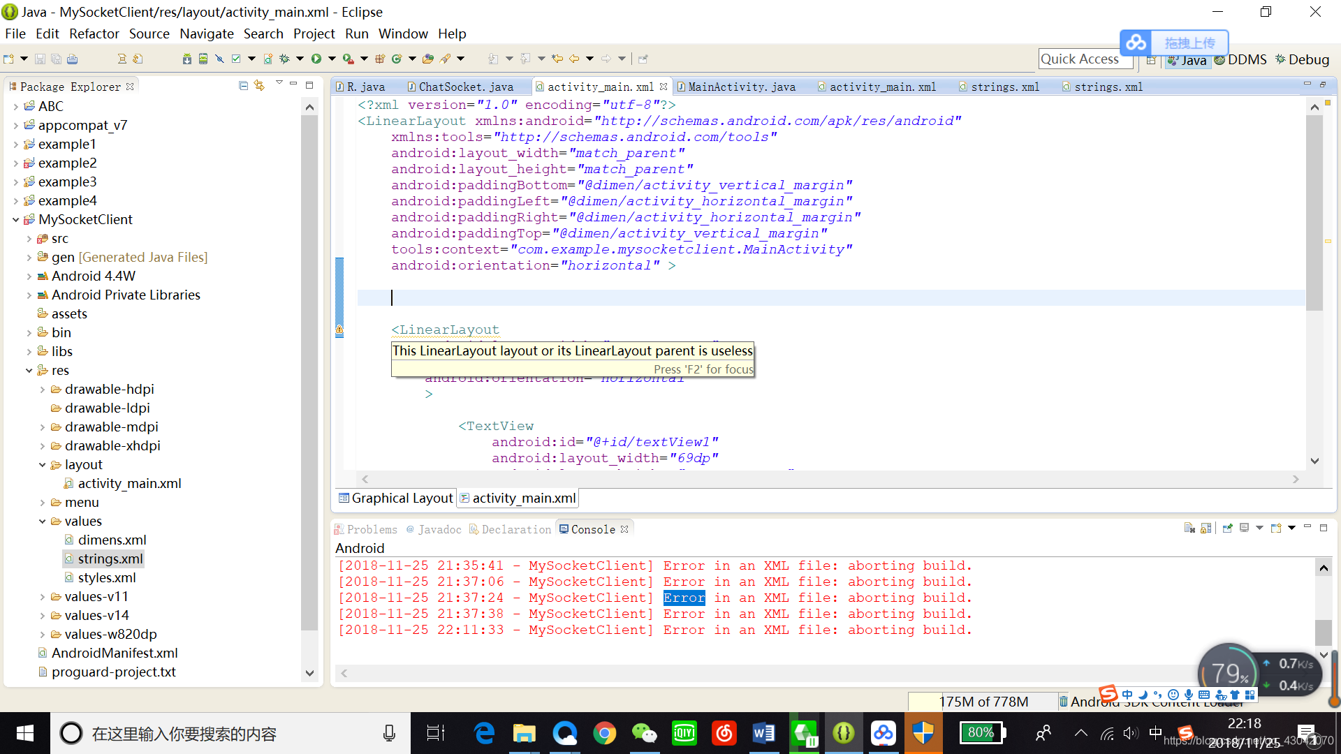
Task: Click the Run External Tools icon
Action: pos(347,59)
